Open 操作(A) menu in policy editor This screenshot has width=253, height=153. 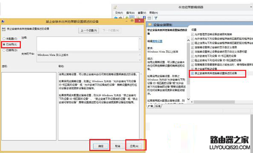[x=131, y=13]
